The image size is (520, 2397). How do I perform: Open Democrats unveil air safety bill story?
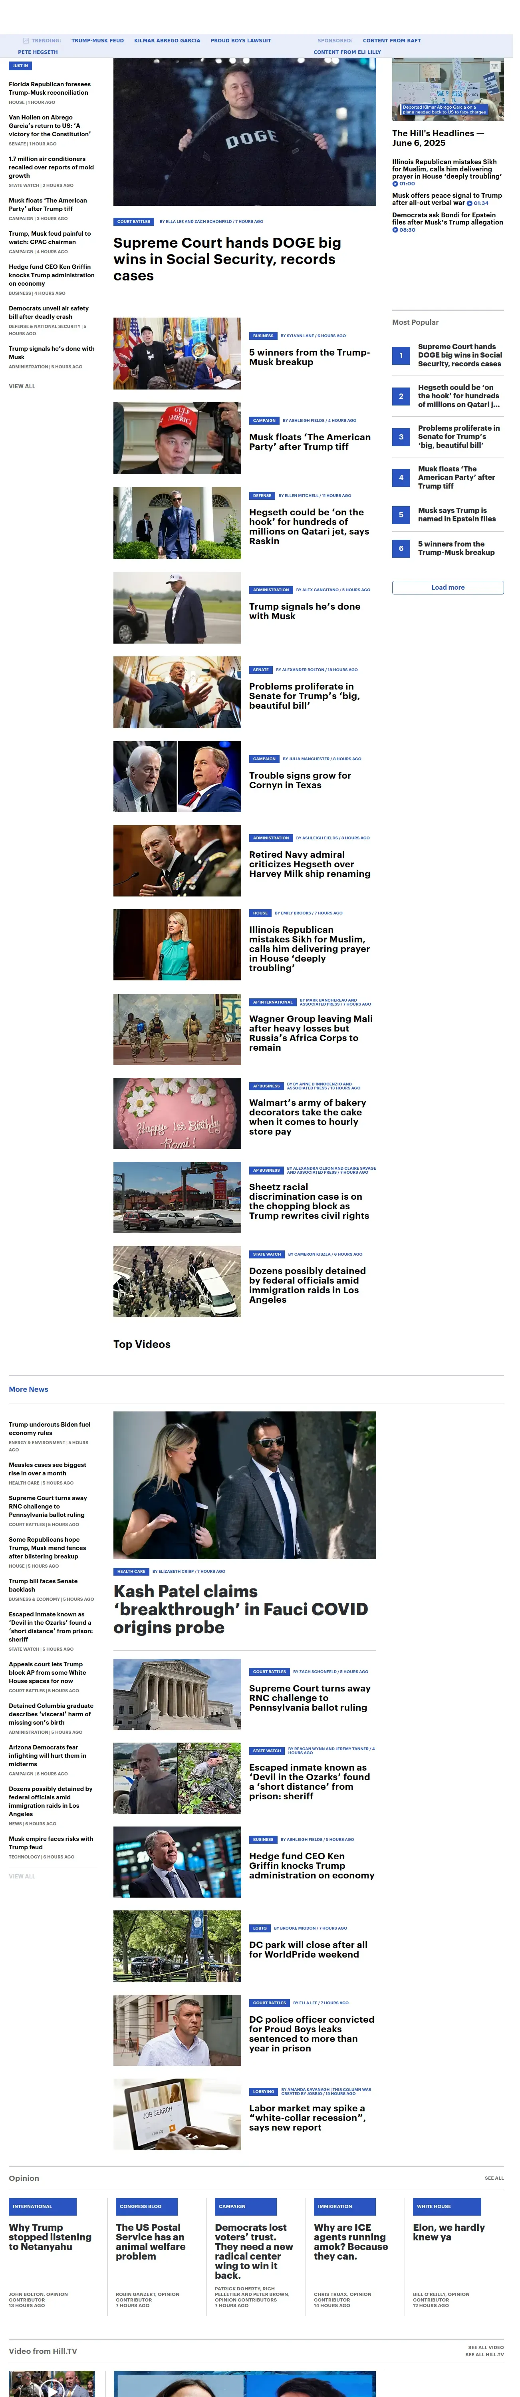click(x=49, y=313)
